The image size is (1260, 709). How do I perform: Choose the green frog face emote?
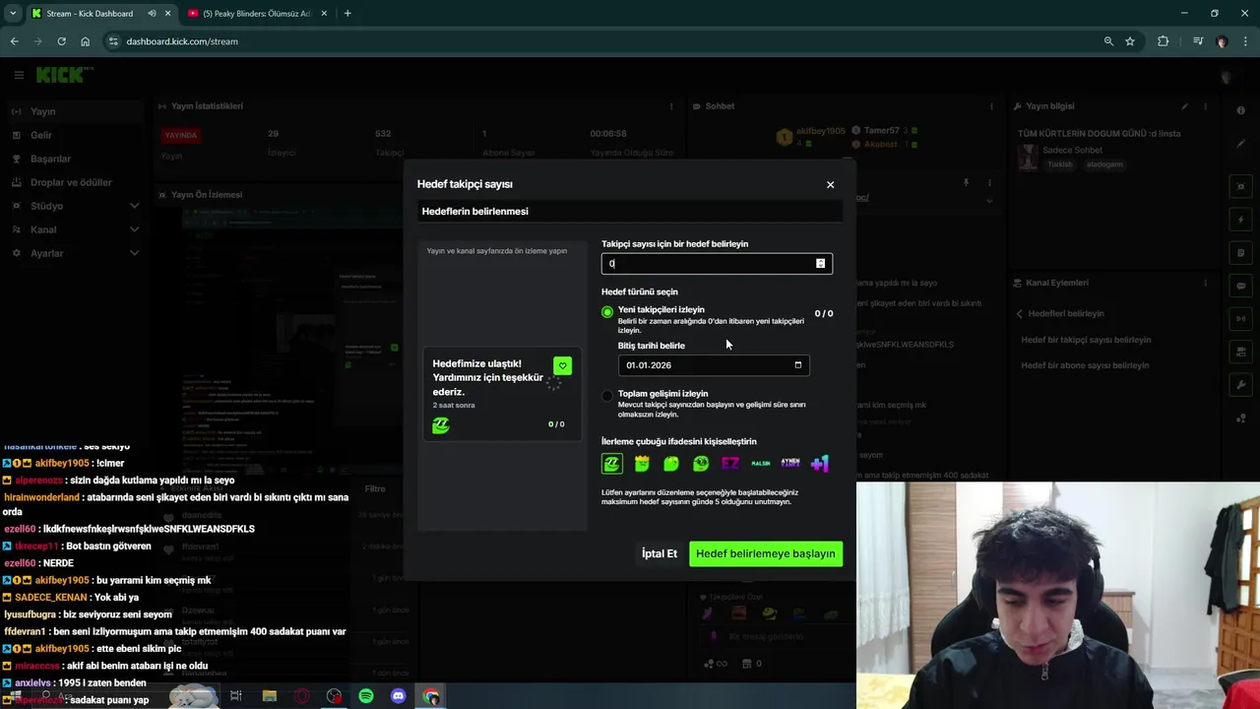[701, 463]
